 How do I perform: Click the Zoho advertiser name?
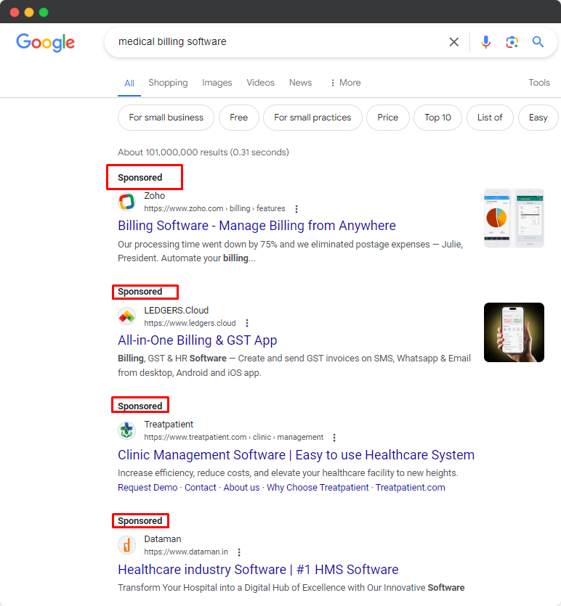point(154,196)
